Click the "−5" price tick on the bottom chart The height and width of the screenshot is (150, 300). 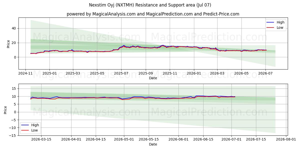click(14, 120)
